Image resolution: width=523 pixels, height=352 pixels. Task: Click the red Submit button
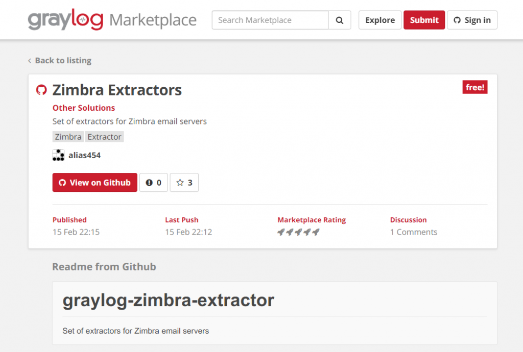tap(424, 20)
